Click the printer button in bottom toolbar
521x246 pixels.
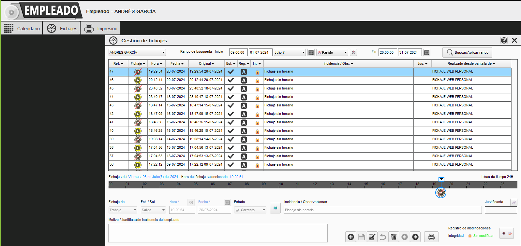coord(431,237)
